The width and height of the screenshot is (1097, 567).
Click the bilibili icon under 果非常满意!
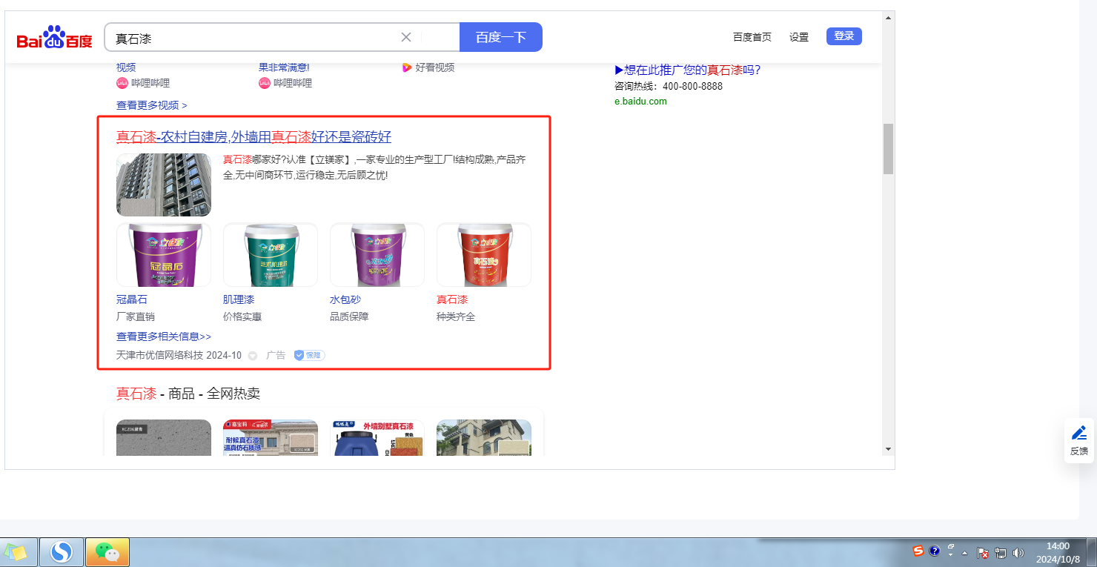point(265,83)
